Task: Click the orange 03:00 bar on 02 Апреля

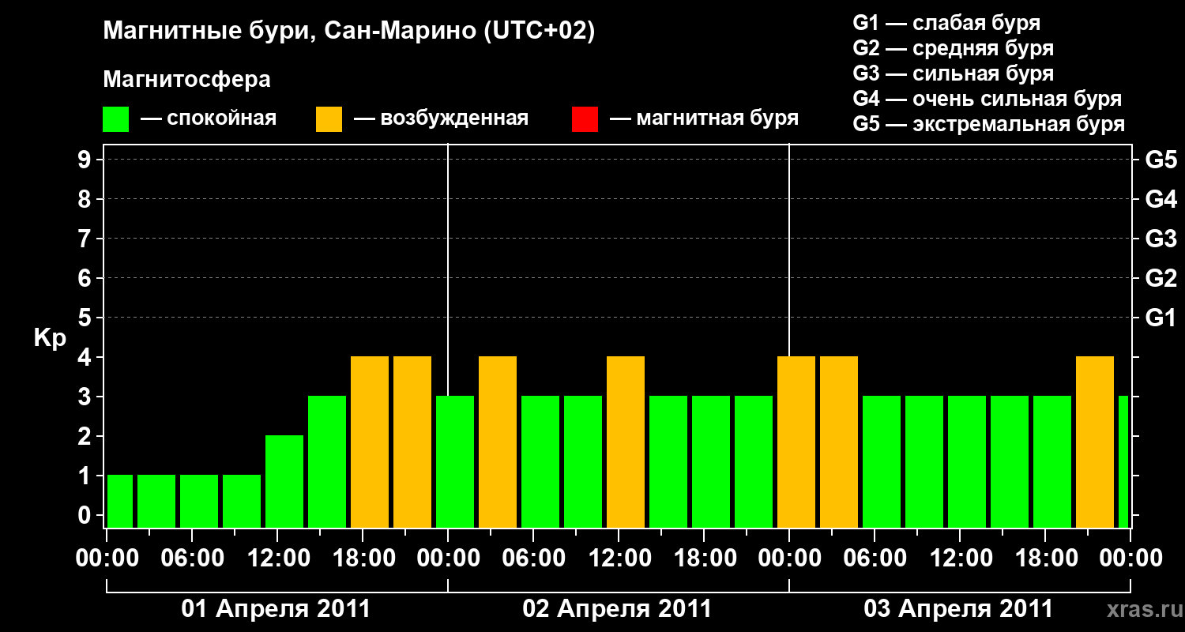Action: [x=498, y=442]
